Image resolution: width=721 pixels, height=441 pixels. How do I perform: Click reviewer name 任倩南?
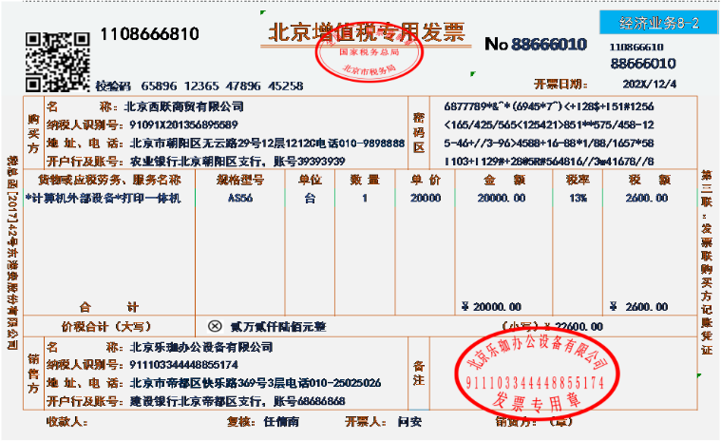pos(281,422)
